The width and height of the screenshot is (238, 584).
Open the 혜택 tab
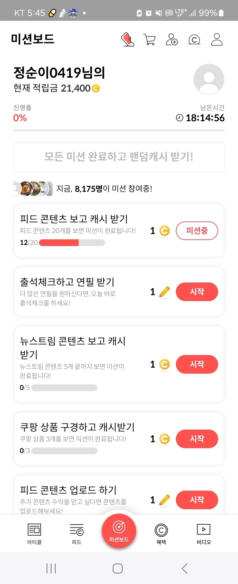[x=161, y=534]
